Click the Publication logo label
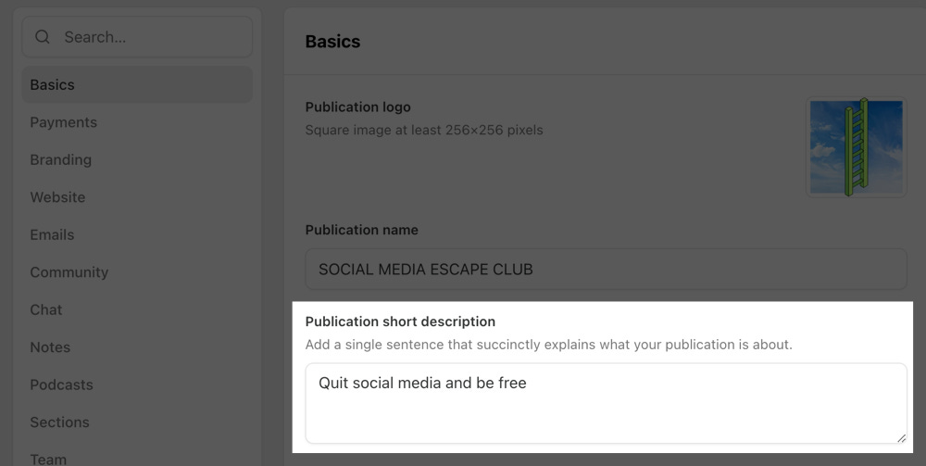 357,107
